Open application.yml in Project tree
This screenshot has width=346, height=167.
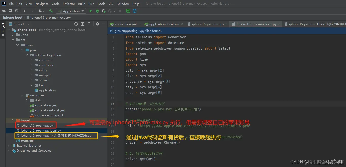(x=45, y=105)
